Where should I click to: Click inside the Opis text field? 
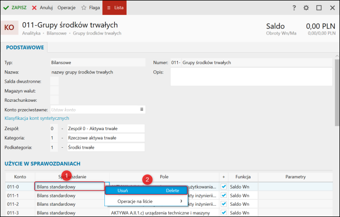[251, 76]
